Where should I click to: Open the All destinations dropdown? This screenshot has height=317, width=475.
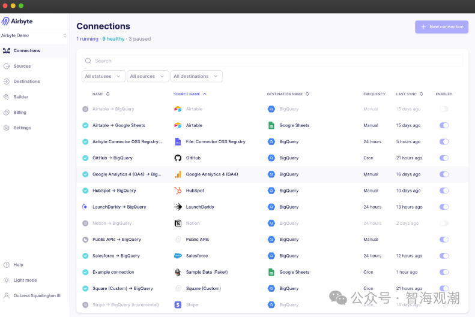tap(196, 76)
